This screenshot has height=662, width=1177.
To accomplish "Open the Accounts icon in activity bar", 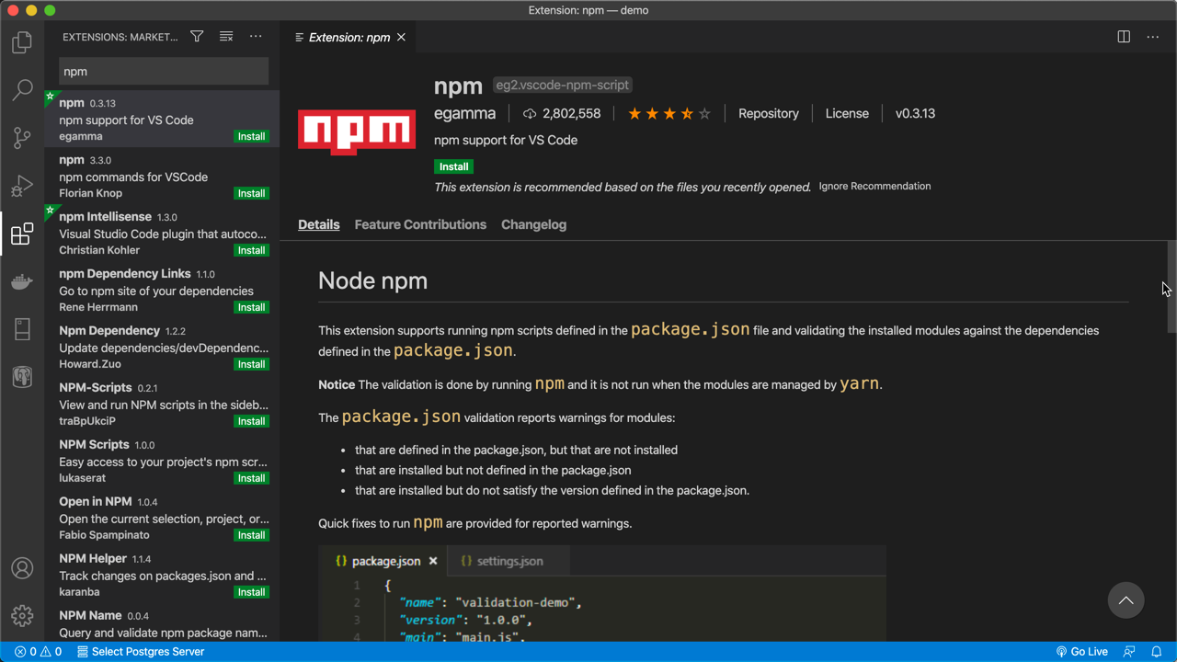I will coord(22,568).
